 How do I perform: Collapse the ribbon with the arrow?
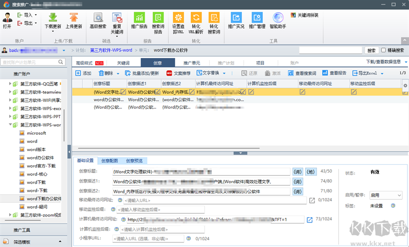(404, 41)
